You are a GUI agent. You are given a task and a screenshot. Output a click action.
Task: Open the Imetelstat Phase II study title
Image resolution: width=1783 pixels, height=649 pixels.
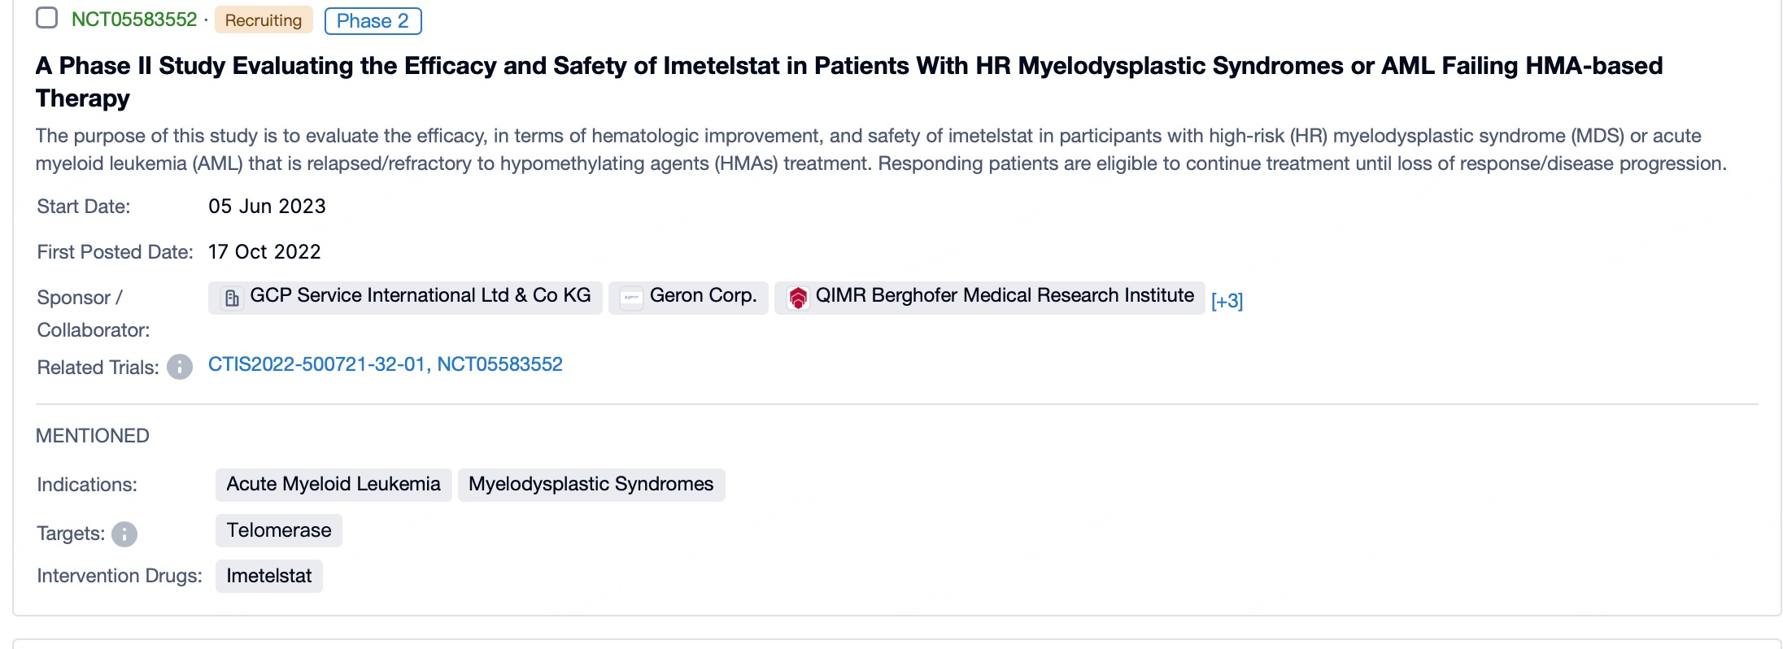tap(848, 66)
